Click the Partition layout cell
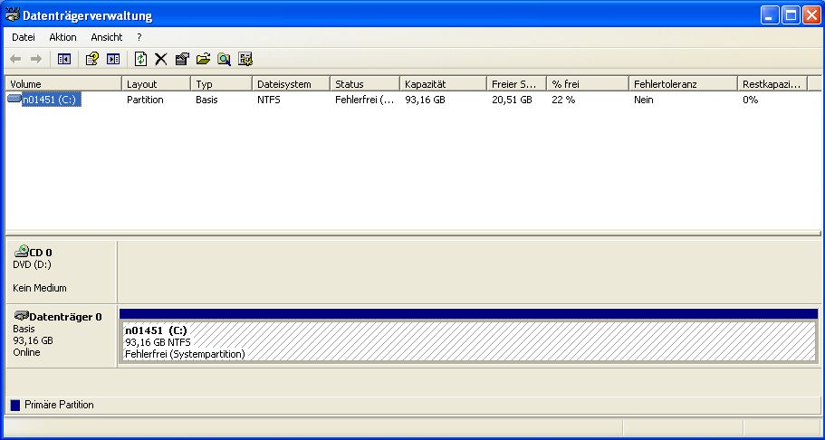825x440 pixels. [145, 100]
